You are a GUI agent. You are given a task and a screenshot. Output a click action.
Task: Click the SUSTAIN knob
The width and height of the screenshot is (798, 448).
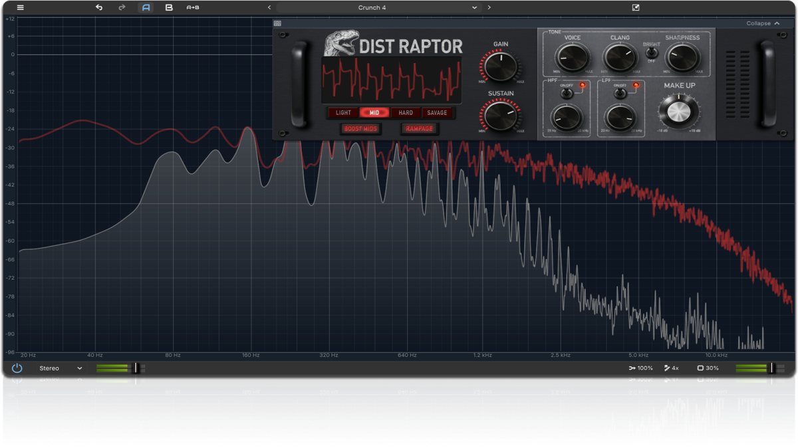(x=501, y=116)
